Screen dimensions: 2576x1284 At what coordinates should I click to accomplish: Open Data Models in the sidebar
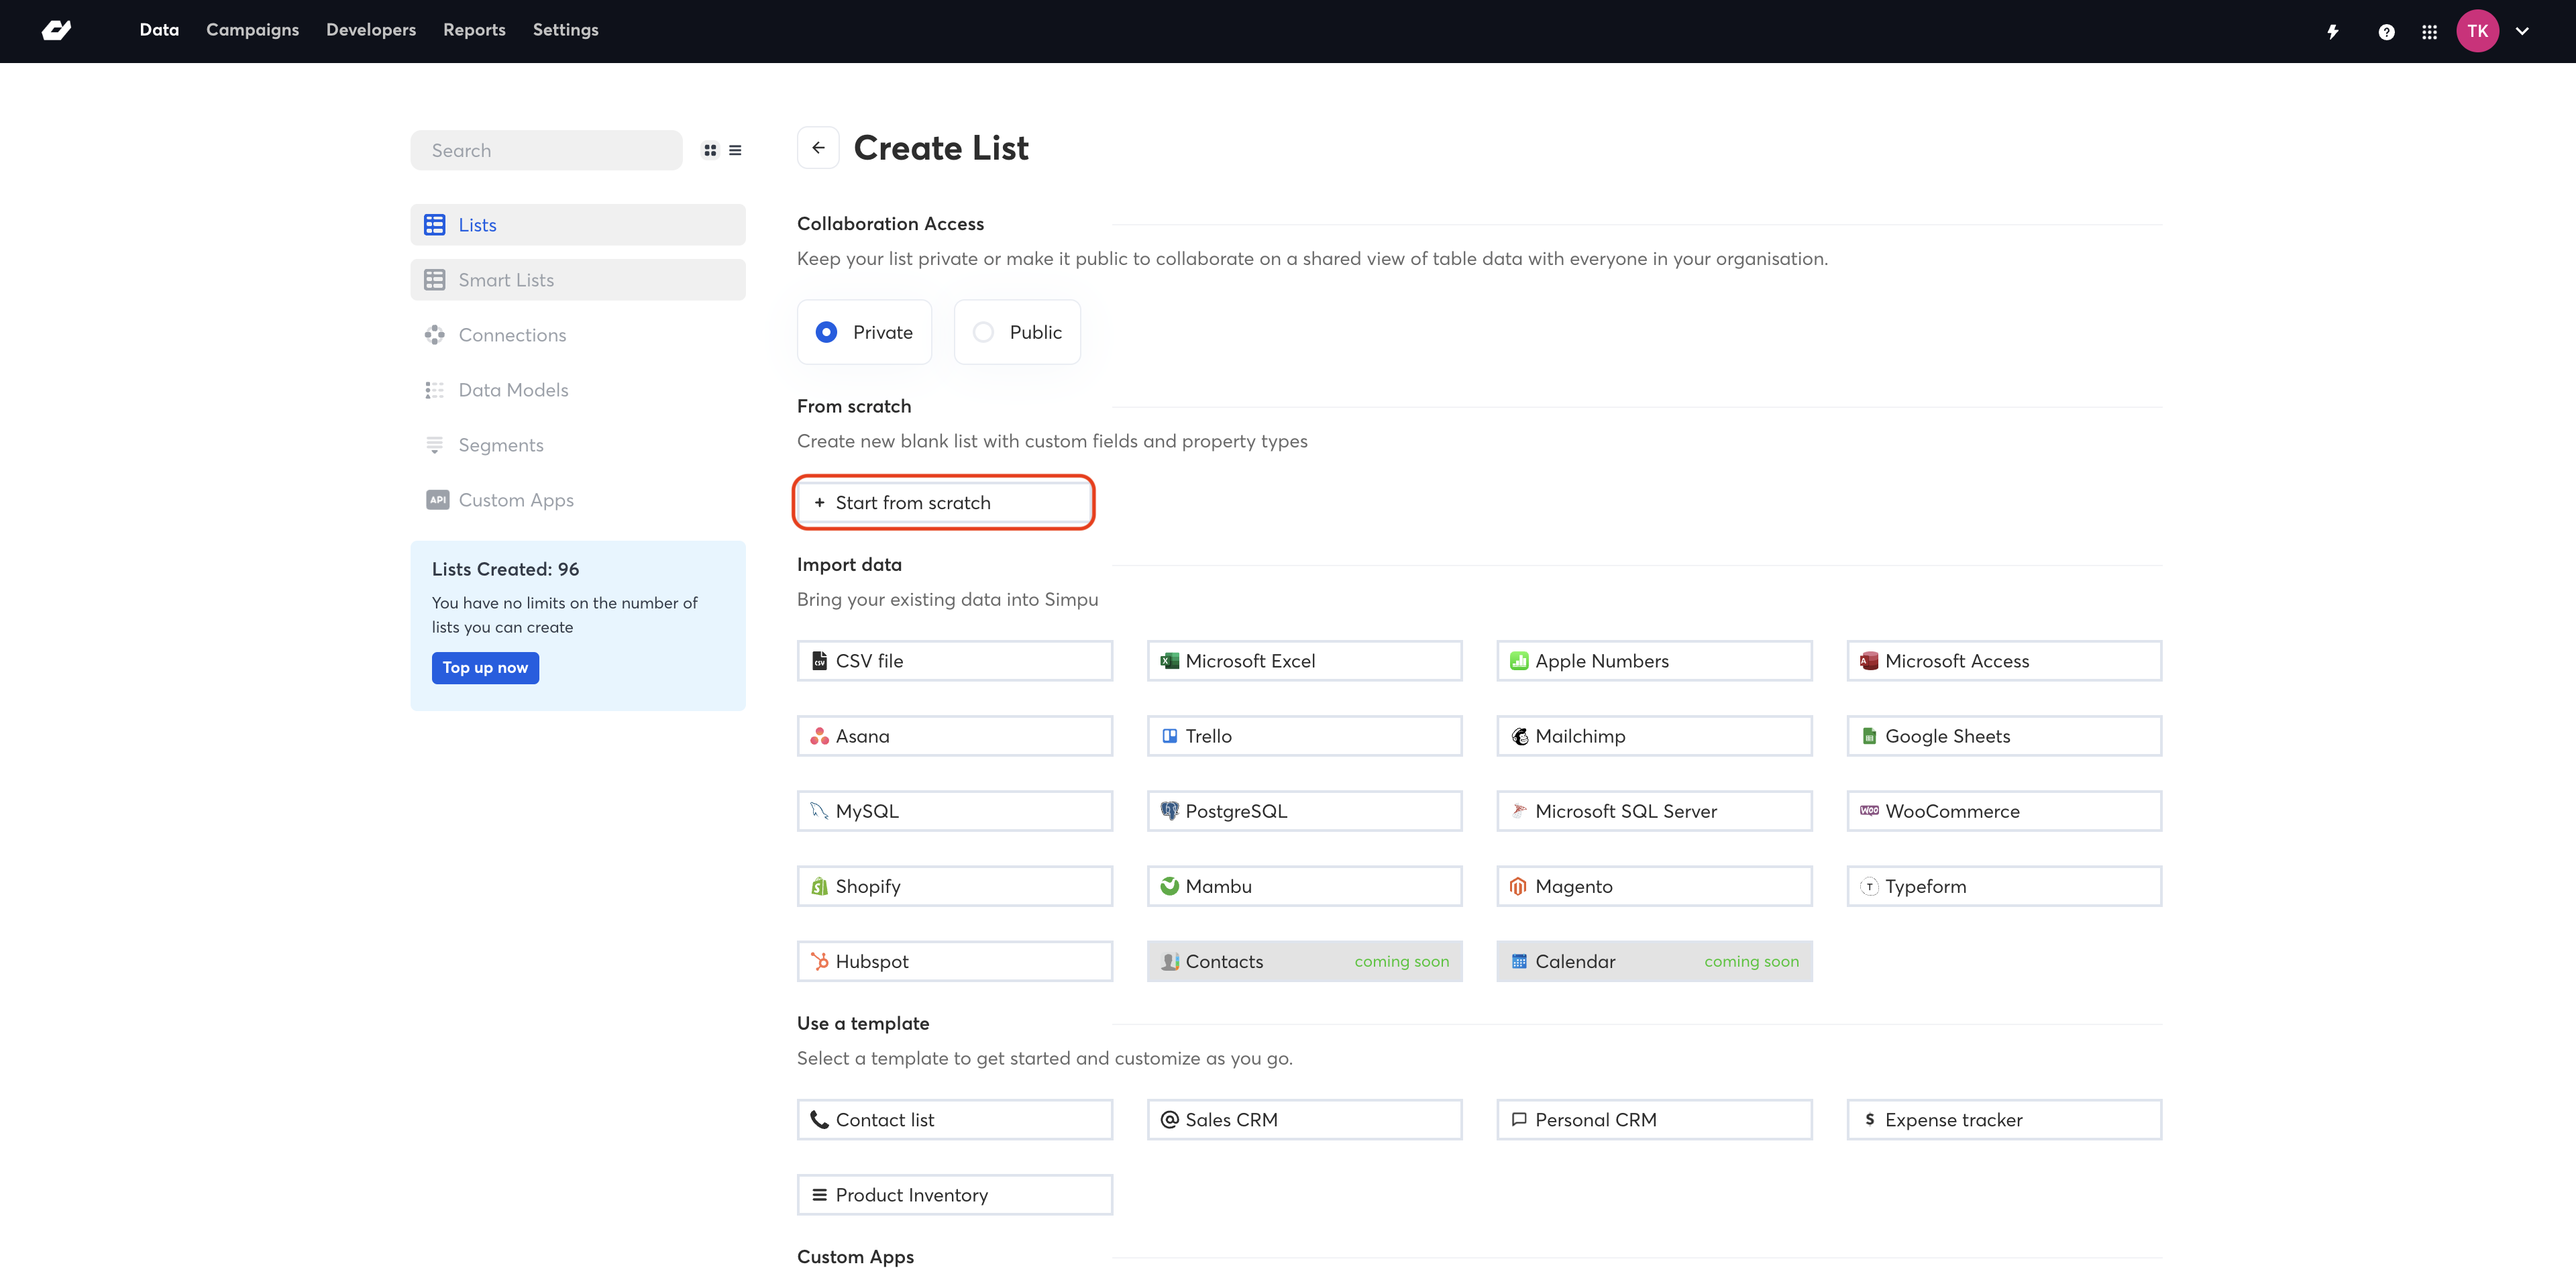(x=578, y=390)
